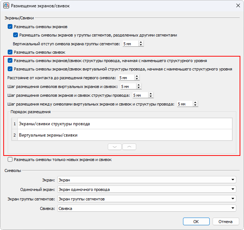
Task: Click the application icon in the title bar
Action: click(x=6, y=6)
